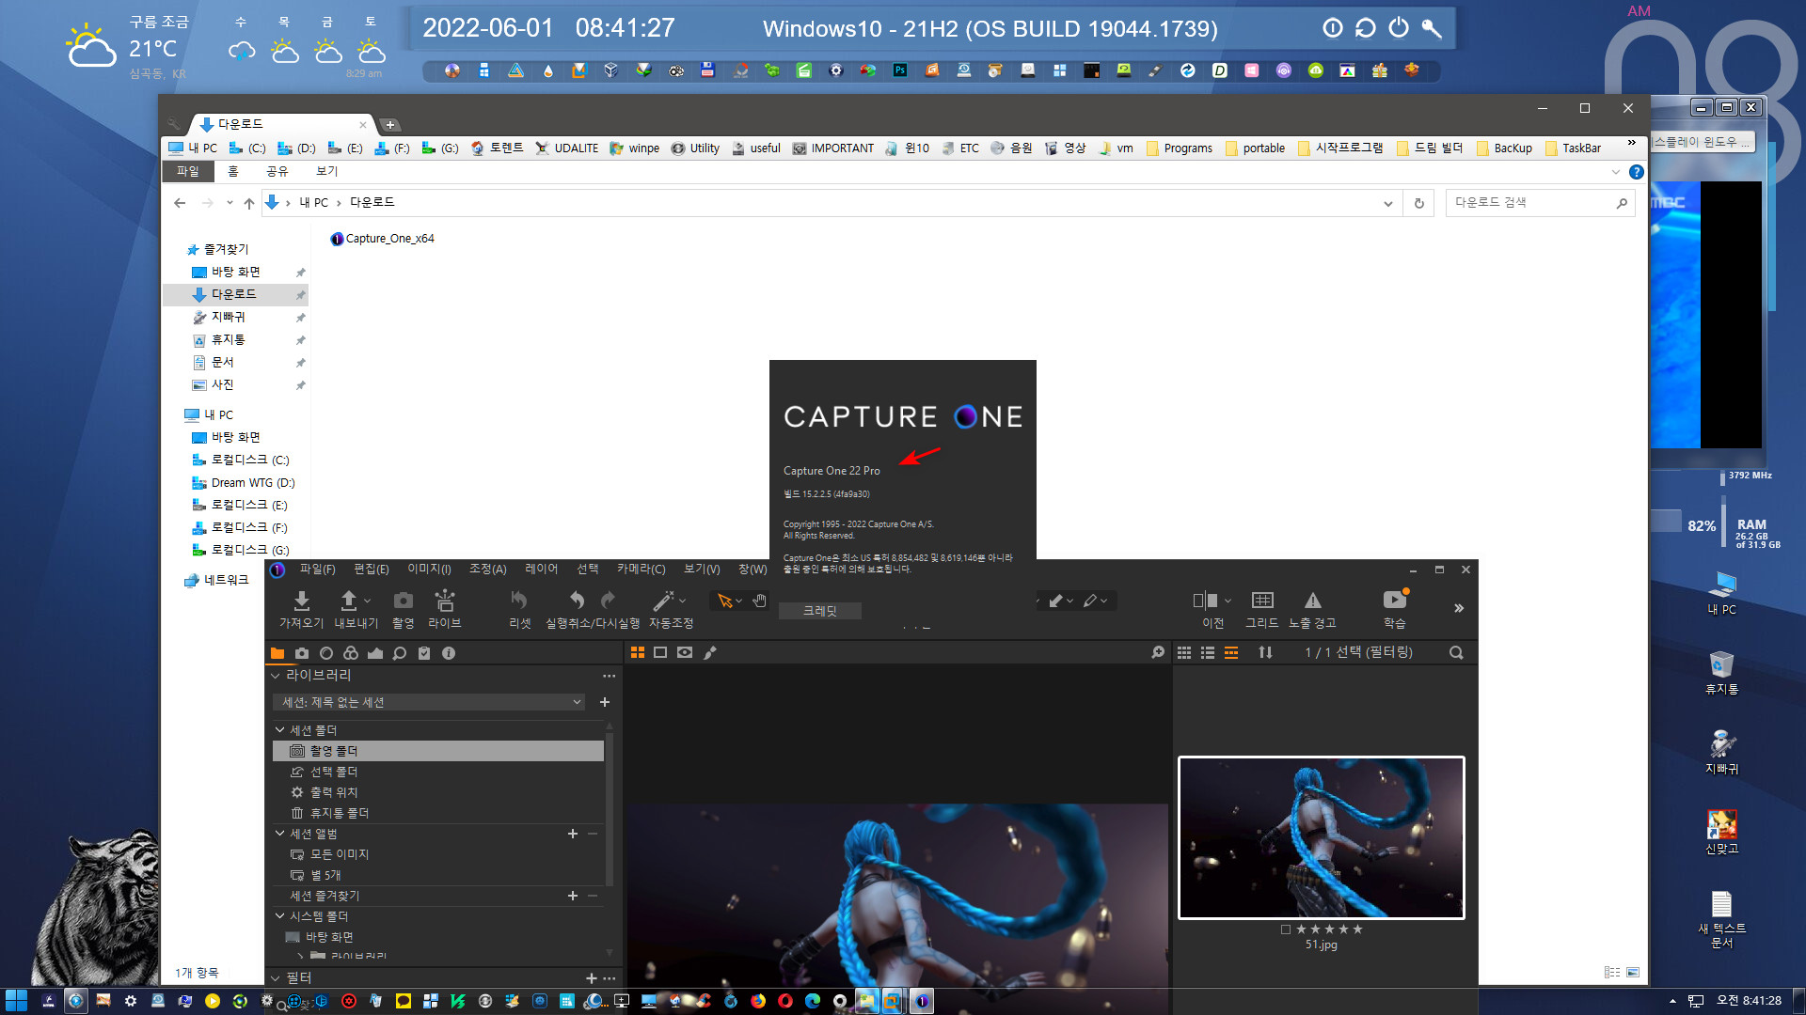1806x1015 pixels.
Task: Collapse the 시스템 폴더 section
Action: pos(280,916)
